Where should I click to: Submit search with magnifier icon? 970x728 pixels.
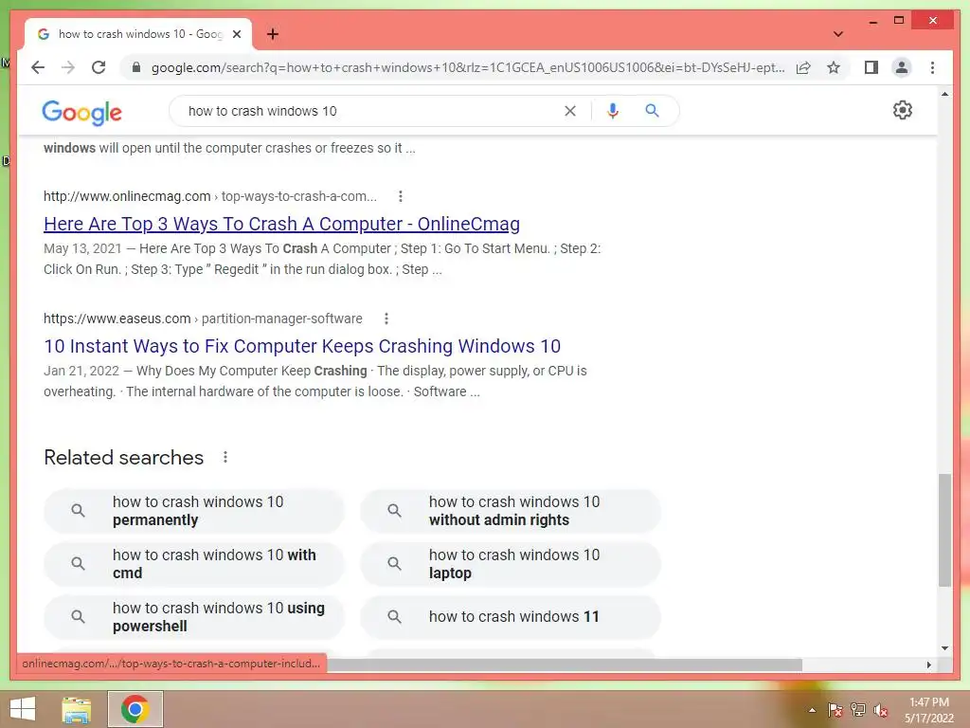click(652, 111)
